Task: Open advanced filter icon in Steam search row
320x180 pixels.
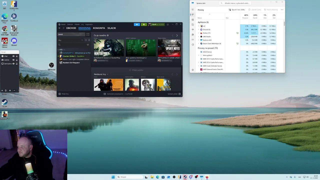Action: 88,45
